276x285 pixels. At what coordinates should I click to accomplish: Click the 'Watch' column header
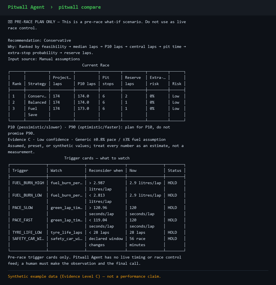[x=56, y=170]
